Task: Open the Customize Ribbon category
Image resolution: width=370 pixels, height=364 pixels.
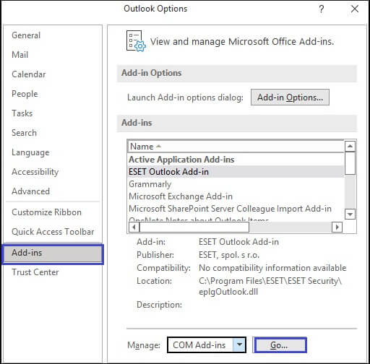Action: pyautogui.click(x=46, y=212)
